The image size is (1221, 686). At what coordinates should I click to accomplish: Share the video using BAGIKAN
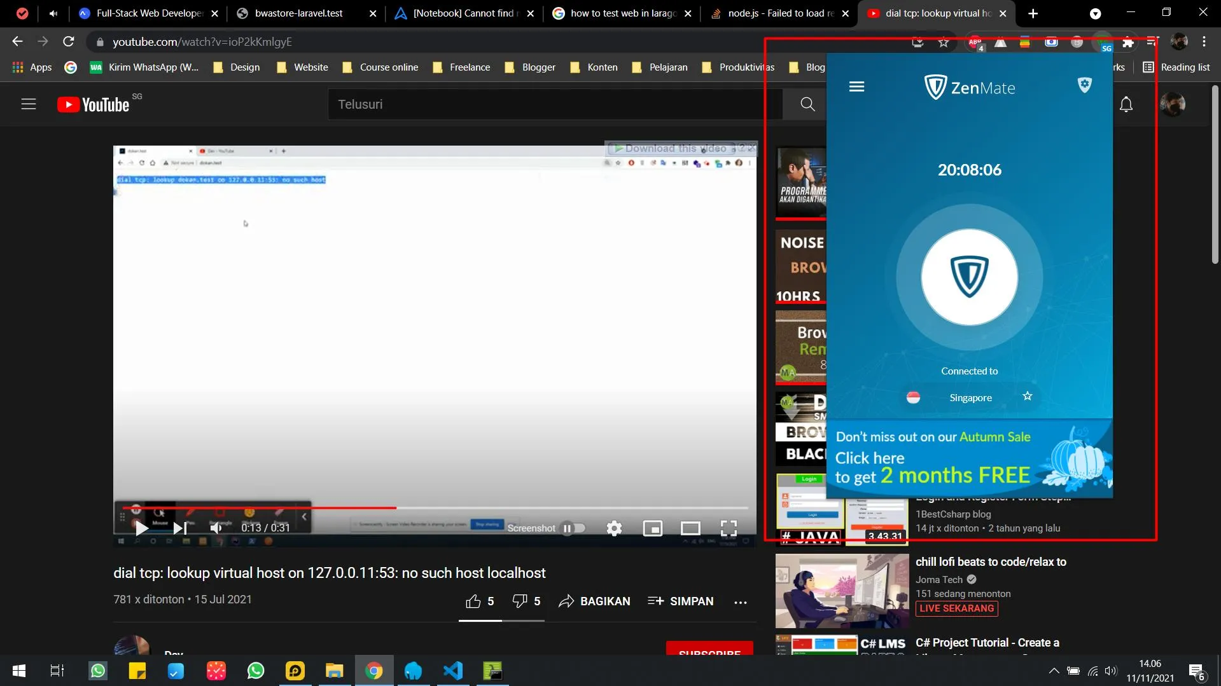point(594,601)
